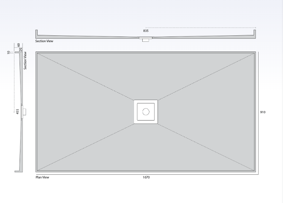The image size is (283, 203).
Task: Click the vertical Section View label
Action: click(26, 61)
